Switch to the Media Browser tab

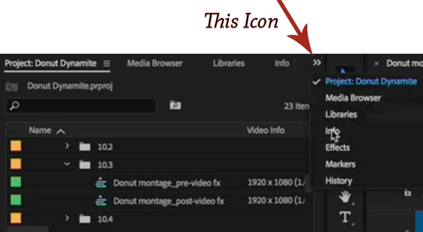pyautogui.click(x=155, y=63)
